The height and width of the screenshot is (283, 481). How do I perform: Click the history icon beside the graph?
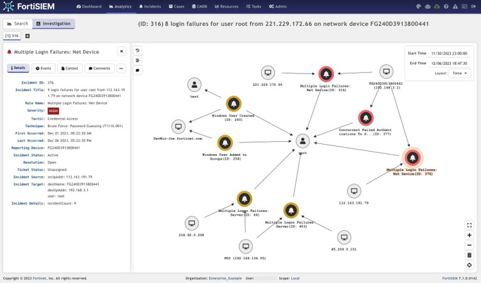click(138, 50)
